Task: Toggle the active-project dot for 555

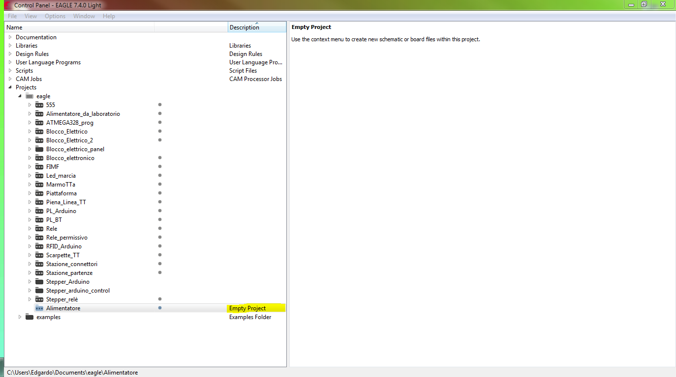Action: (x=160, y=105)
